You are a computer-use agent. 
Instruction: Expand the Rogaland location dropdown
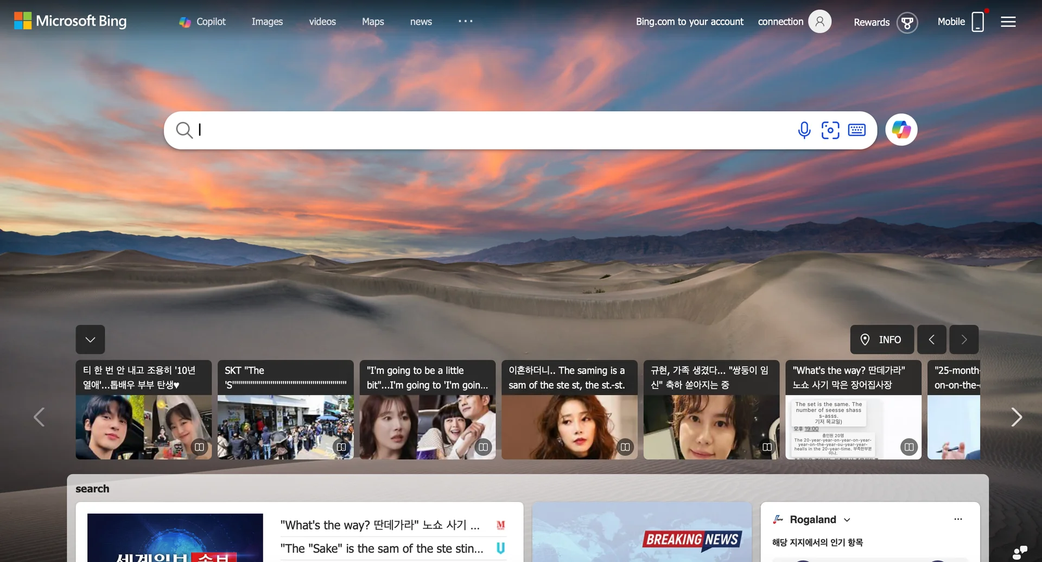[x=847, y=519]
